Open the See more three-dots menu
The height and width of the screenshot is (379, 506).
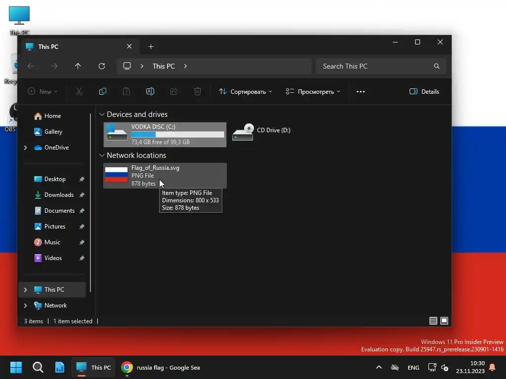pyautogui.click(x=360, y=91)
